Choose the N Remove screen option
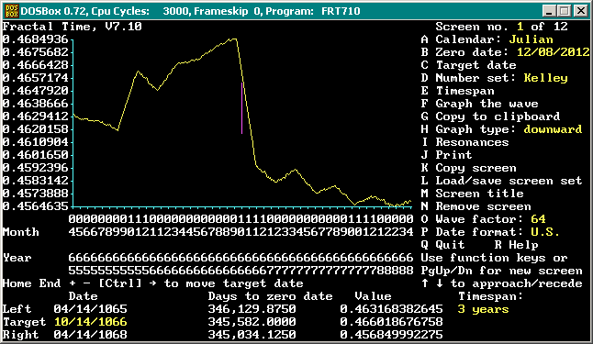This screenshot has height=344, width=593. pos(476,206)
